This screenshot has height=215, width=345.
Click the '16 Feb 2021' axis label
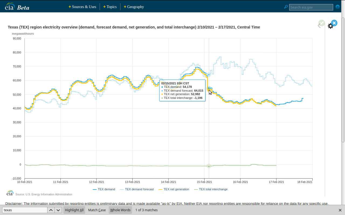(240, 182)
